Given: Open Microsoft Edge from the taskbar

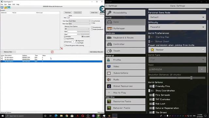Looking at the screenshot, I should point(56,116).
